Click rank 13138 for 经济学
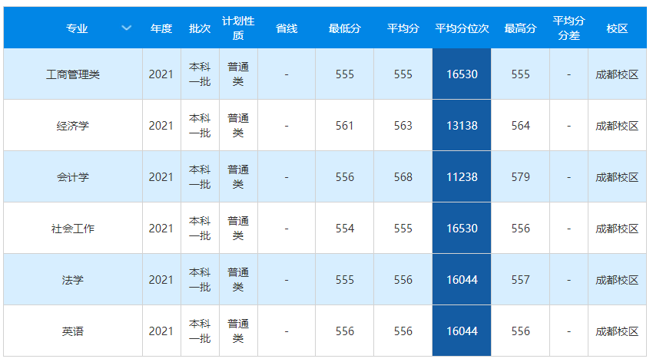The width and height of the screenshot is (653, 362). 462,126
